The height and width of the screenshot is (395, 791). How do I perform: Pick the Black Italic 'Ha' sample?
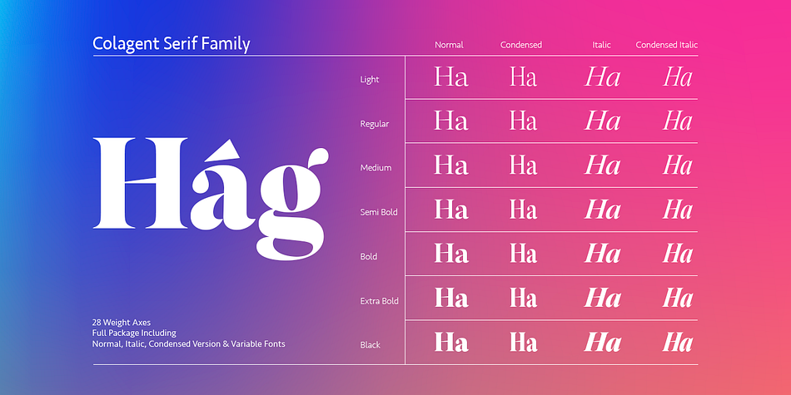pos(602,342)
